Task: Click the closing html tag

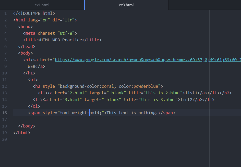Action: click(x=22, y=133)
